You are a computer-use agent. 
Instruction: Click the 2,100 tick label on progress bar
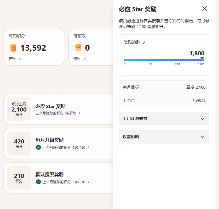click(x=201, y=64)
